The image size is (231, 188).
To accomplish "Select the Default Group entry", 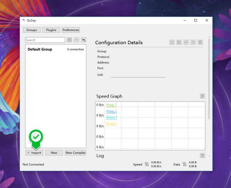I will tap(56, 49).
